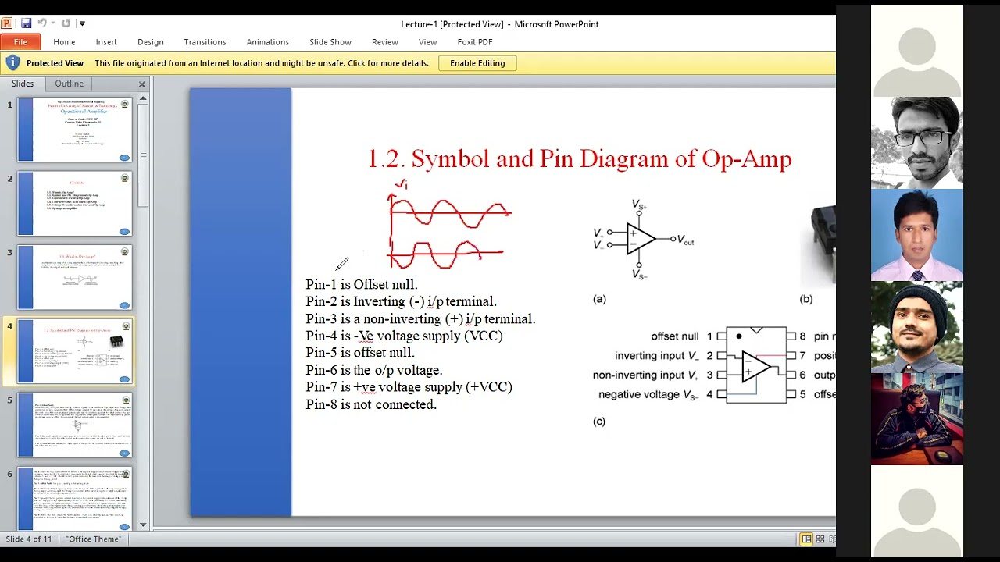
Task: Click the Protected View warning message text
Action: 262,63
